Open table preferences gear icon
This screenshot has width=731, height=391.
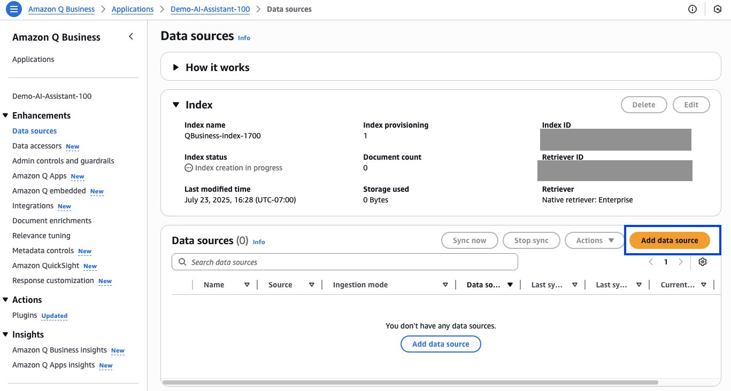(703, 262)
